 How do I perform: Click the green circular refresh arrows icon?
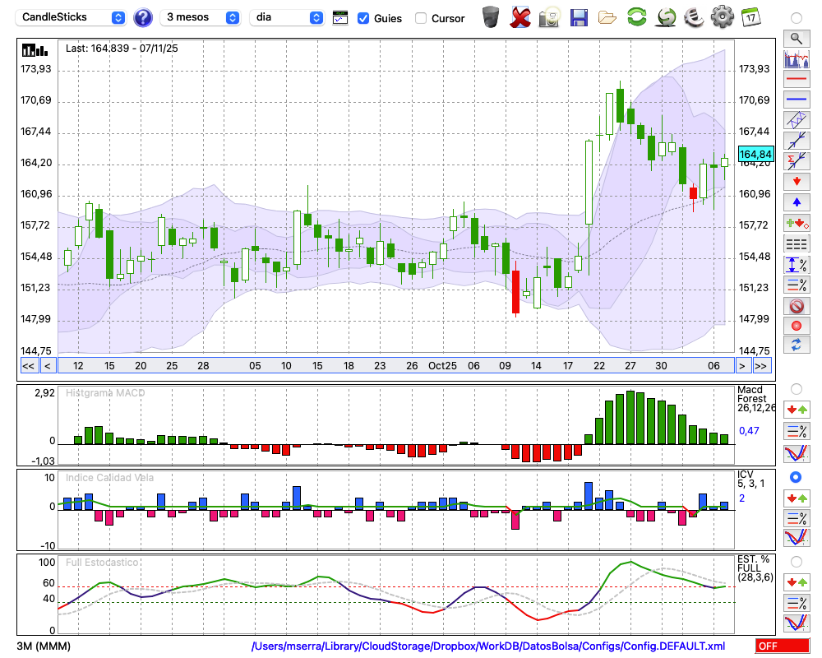[636, 16]
